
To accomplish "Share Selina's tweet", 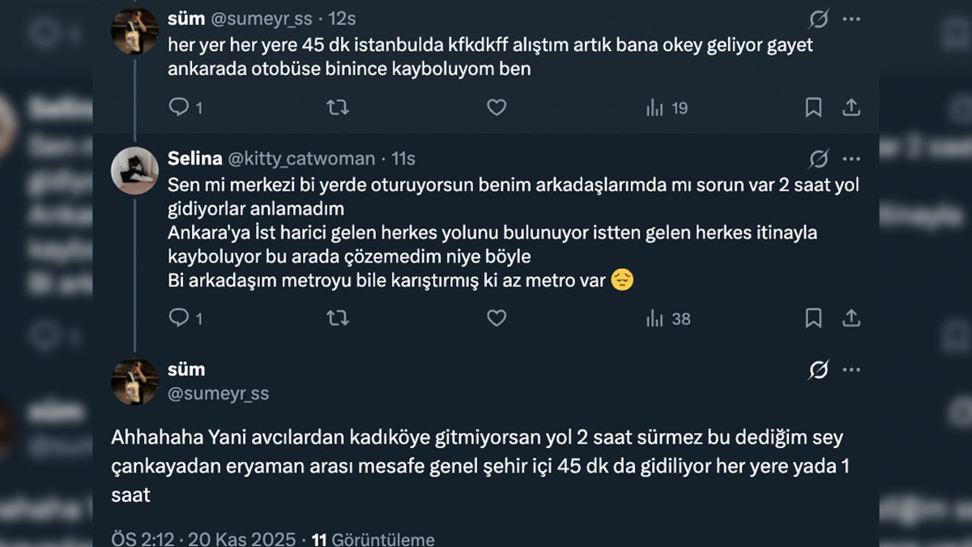I will (851, 318).
